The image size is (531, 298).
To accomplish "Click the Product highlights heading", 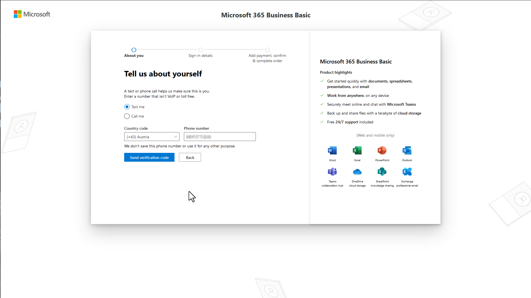I will tap(336, 72).
